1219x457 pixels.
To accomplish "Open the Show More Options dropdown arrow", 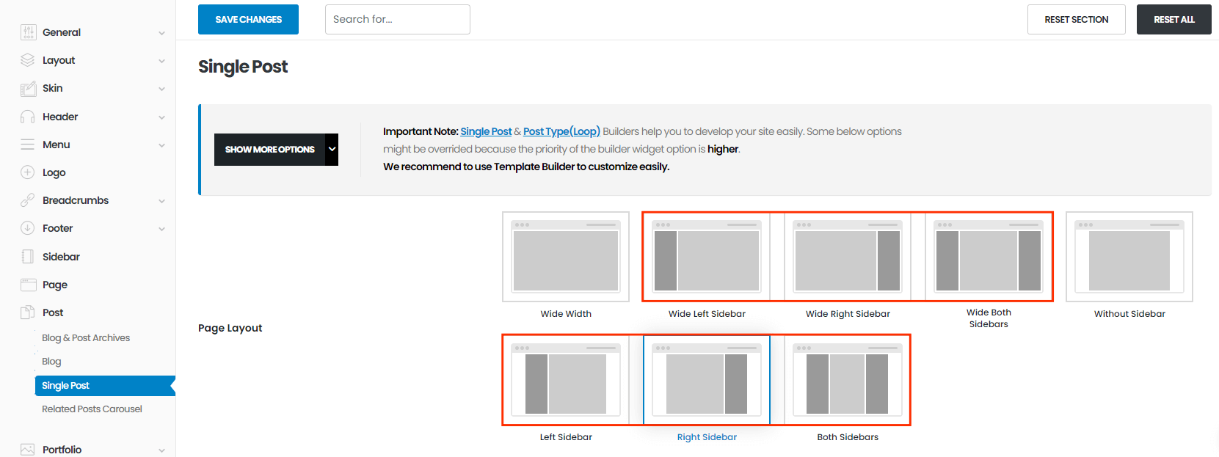I will pyautogui.click(x=332, y=150).
